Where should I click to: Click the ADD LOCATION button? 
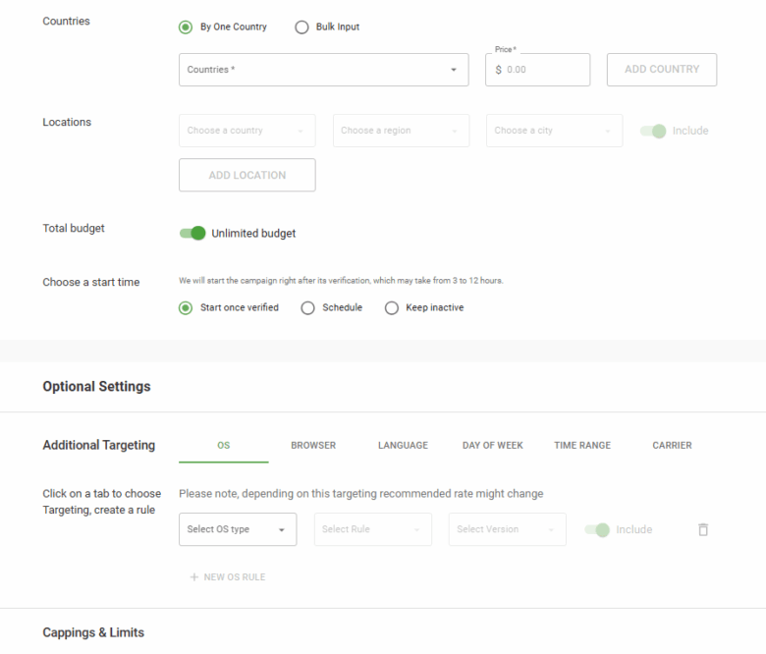click(x=247, y=175)
